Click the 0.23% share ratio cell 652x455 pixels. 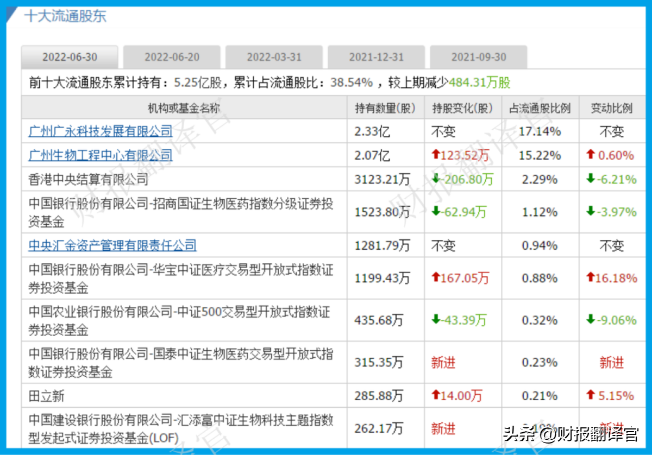[540, 362]
